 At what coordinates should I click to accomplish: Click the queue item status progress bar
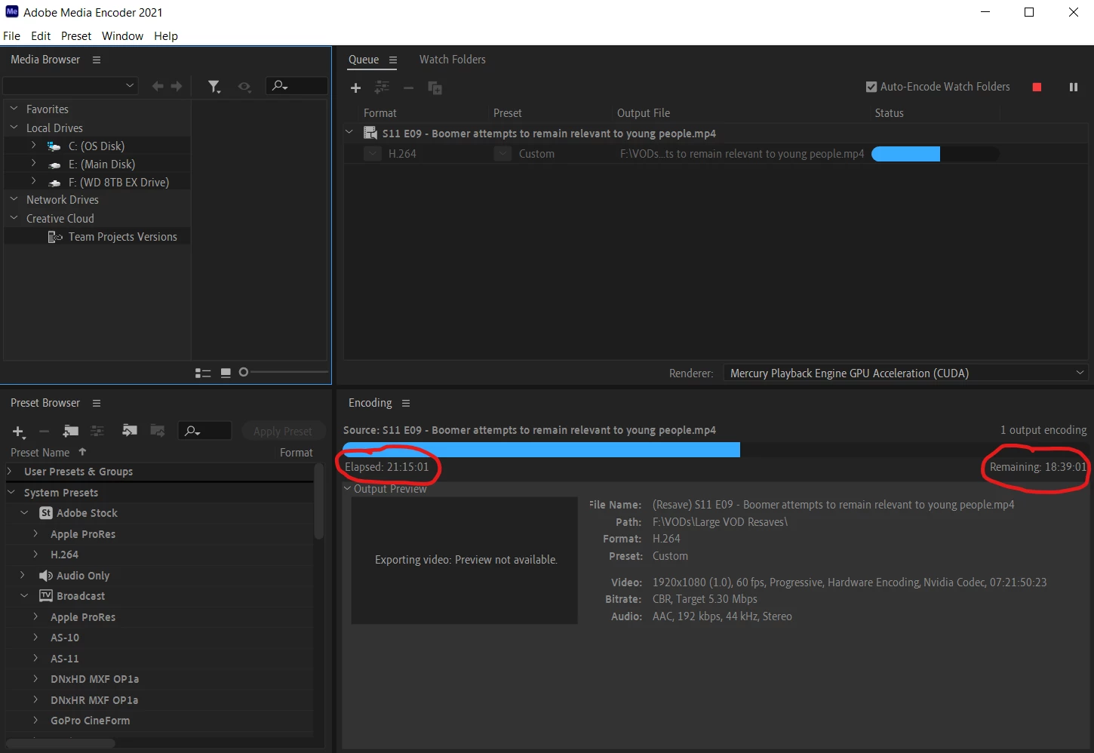(935, 154)
